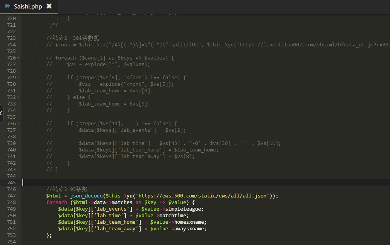Screen dimensions: 390x245
Task: Click "$vsz[0]" on line 731
Action: coord(140,91)
